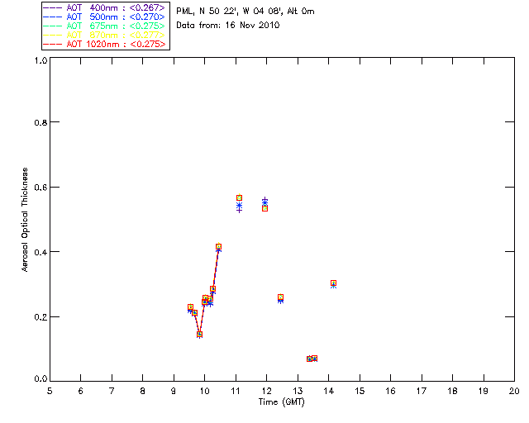Image resolution: width=529 pixels, height=423 pixels.
Task: Click the top marker of the rising line at 0.41
Action: pyautogui.click(x=218, y=247)
